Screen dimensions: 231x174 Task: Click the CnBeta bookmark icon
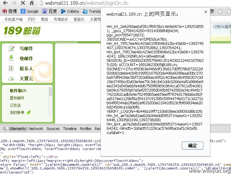[63, 11]
